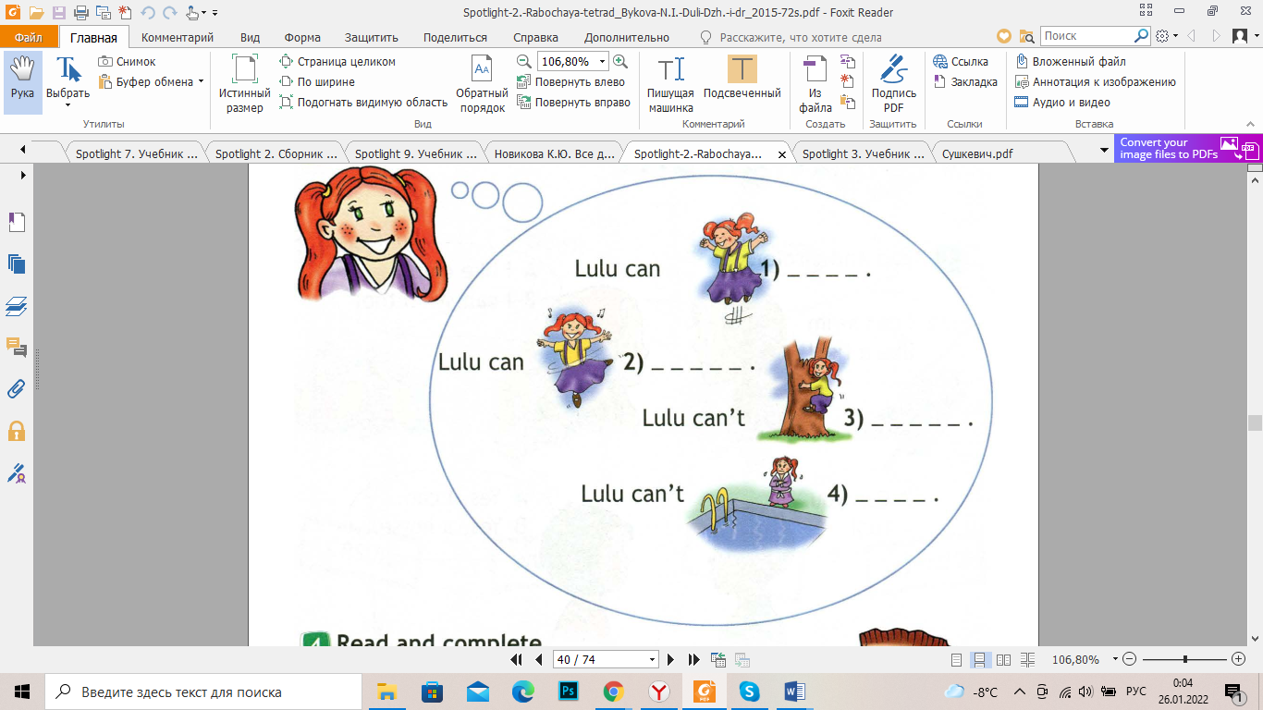Insert a Ссылка link

[961, 62]
